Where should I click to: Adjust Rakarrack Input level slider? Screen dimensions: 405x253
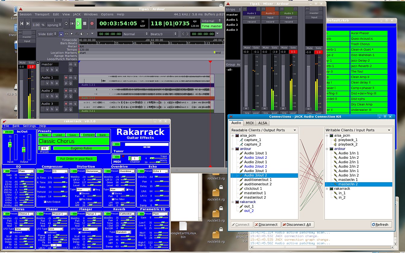point(10,145)
